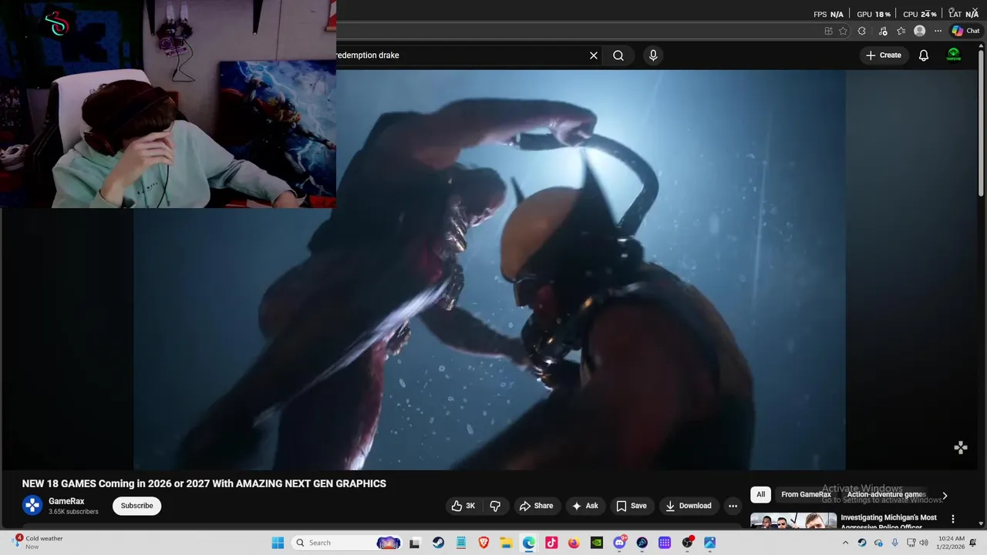
Task: Clear the YouTube search box with X
Action: (594, 55)
